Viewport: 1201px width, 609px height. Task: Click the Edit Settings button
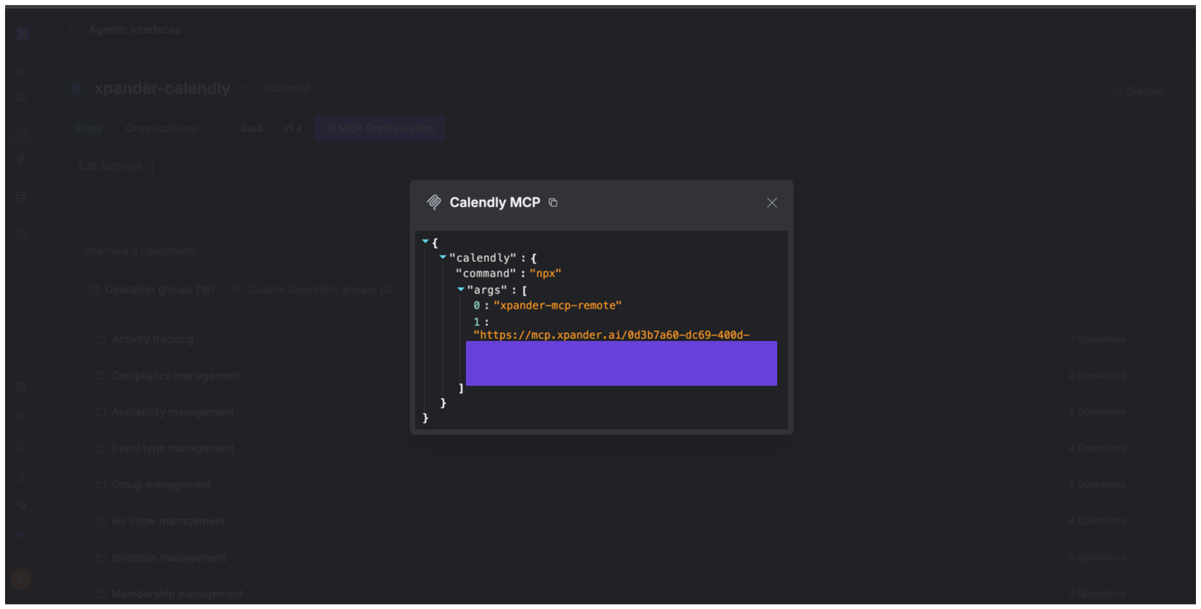(110, 166)
